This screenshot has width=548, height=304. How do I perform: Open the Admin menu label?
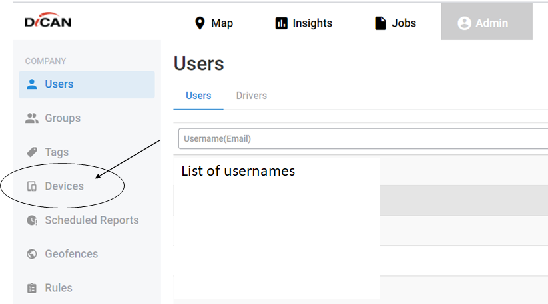[x=491, y=23]
